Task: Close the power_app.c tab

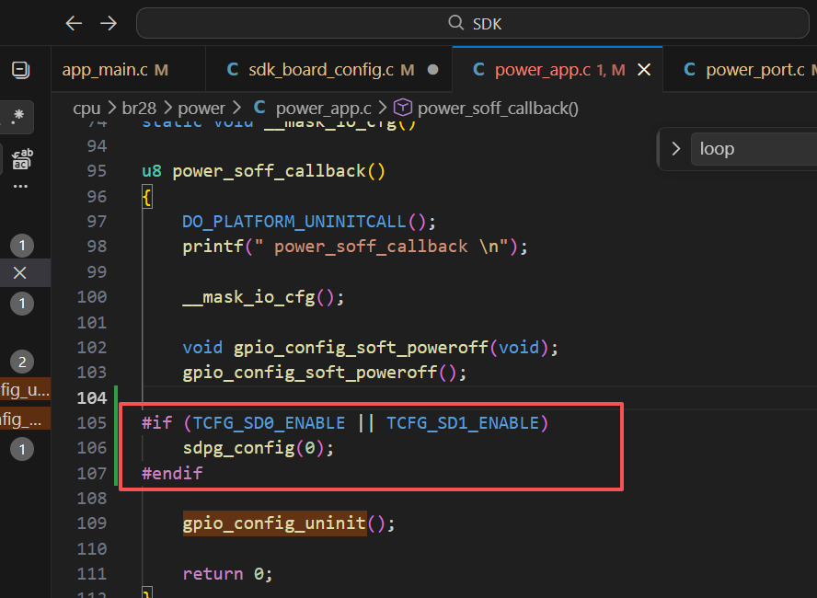Action: 644,70
